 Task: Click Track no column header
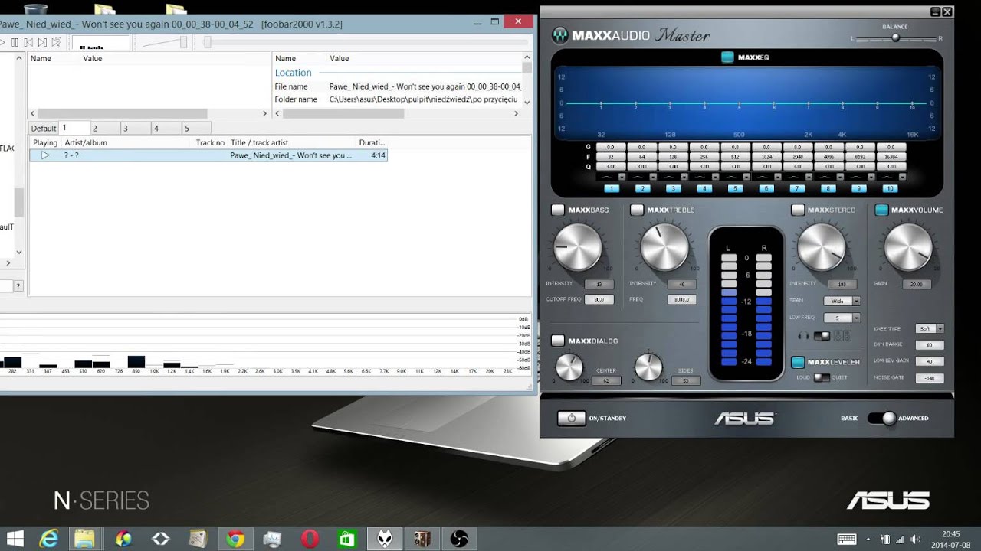pos(210,142)
